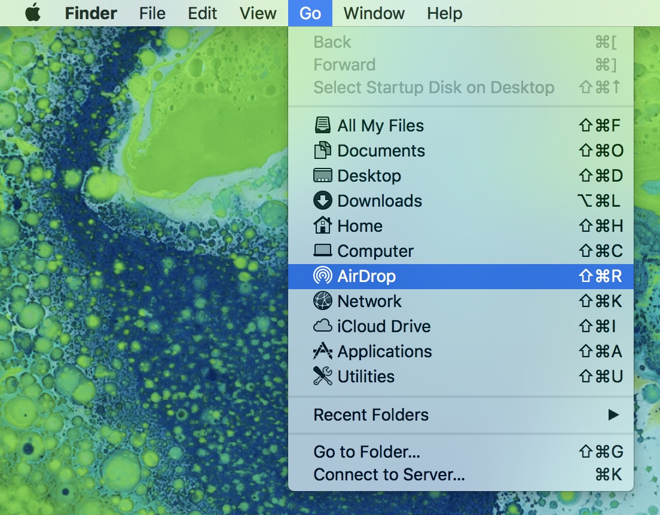Expand the Recent Folders submenu arrow
The image size is (660, 515).
pos(613,415)
